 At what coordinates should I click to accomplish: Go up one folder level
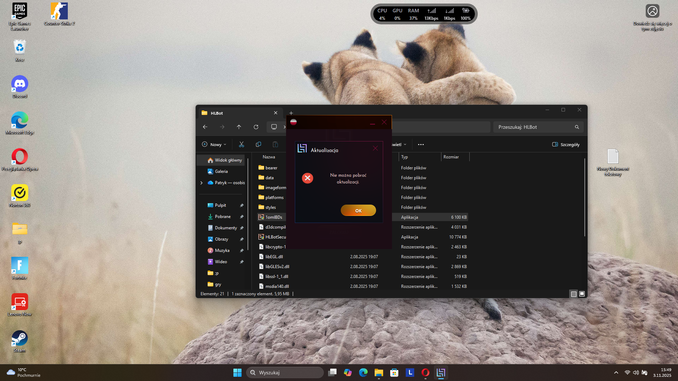click(x=239, y=127)
